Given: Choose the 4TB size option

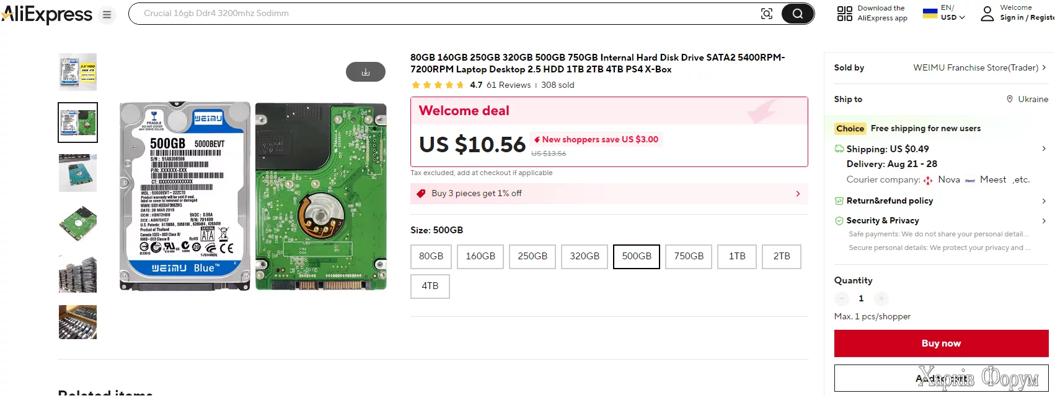Looking at the screenshot, I should pyautogui.click(x=430, y=286).
